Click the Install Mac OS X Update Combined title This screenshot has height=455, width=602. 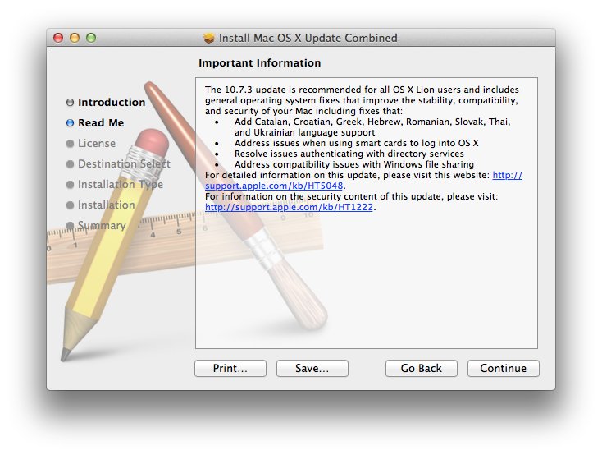point(308,38)
